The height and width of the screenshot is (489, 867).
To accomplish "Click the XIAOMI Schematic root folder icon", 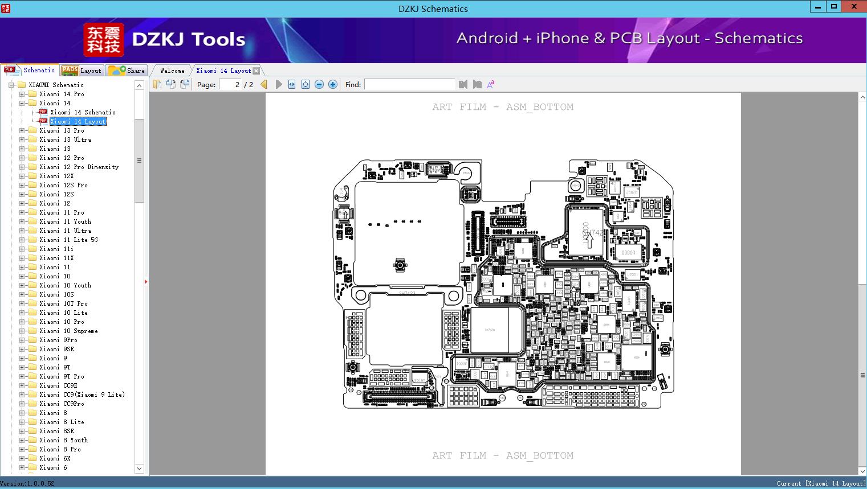I will click(22, 85).
